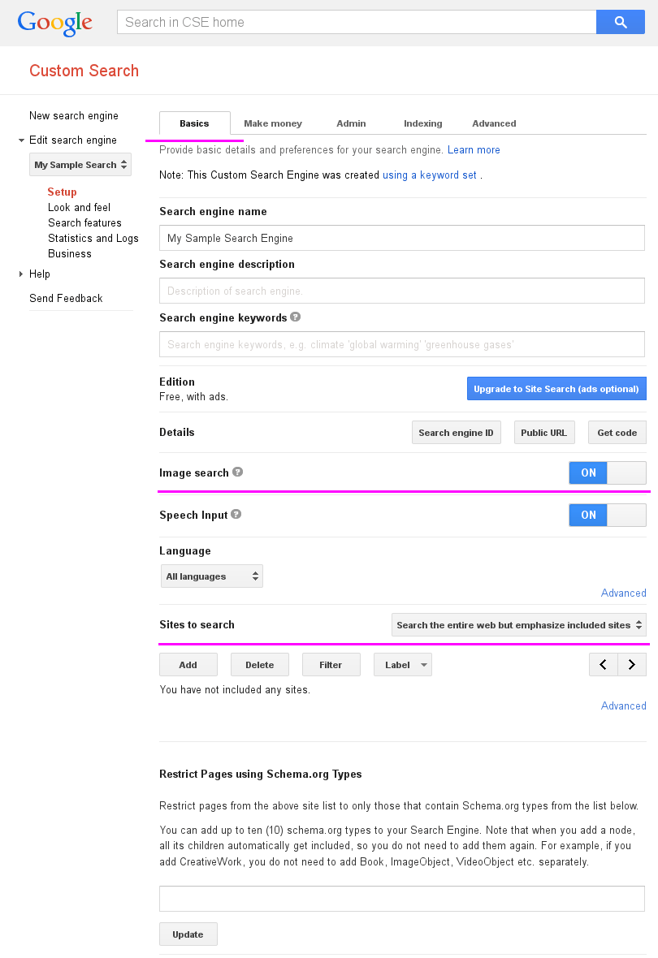
Task: Click help icon beside Image search
Action: (237, 472)
